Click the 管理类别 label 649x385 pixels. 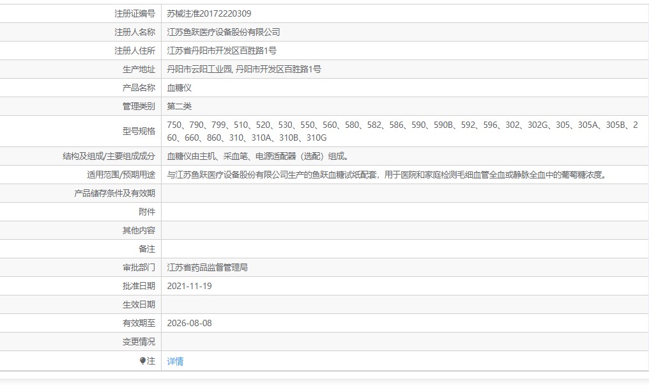pyautogui.click(x=139, y=107)
